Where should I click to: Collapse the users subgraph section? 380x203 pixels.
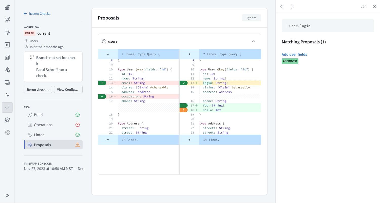click(253, 41)
